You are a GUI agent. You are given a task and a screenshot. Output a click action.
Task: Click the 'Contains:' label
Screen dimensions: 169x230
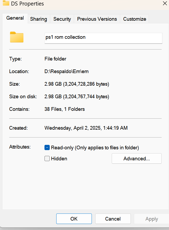[19, 109]
